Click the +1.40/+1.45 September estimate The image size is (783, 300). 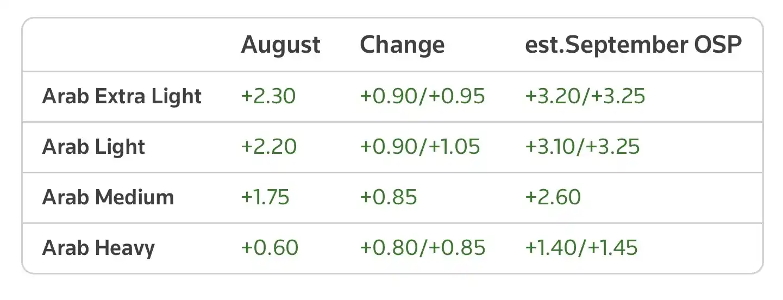[581, 248]
